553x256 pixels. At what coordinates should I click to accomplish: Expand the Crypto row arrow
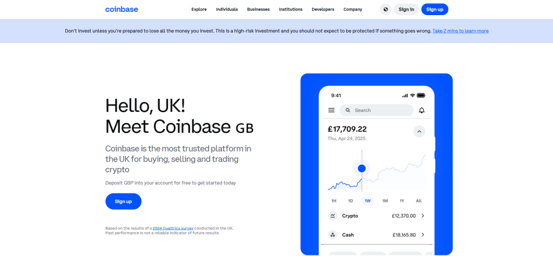[423, 215]
